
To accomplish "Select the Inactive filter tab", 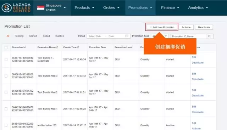I will [60, 36].
